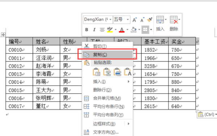Viewport: 217px width, 136px height.
Task: Click the 基本工资 header cell
Action: (155, 41)
